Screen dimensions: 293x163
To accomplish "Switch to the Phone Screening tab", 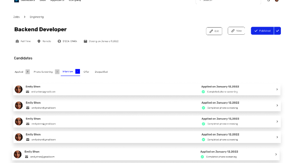I will pyautogui.click(x=43, y=72).
